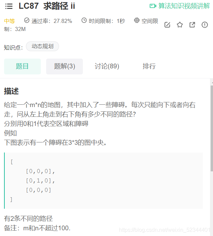Image resolution: width=213 pixels, height=236 pixels.
Task: Open the 题解(3) tab
Action: pyautogui.click(x=64, y=66)
